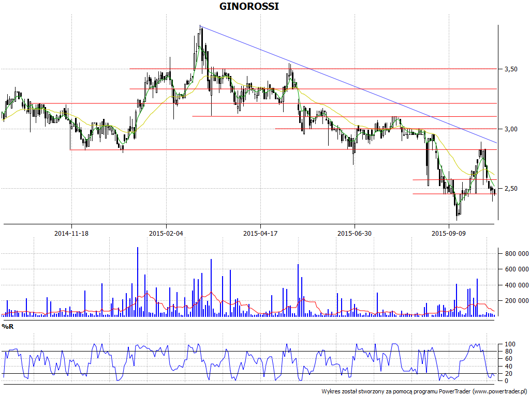Click the %R indicator label
This screenshot has height=397, width=530.
[7, 327]
